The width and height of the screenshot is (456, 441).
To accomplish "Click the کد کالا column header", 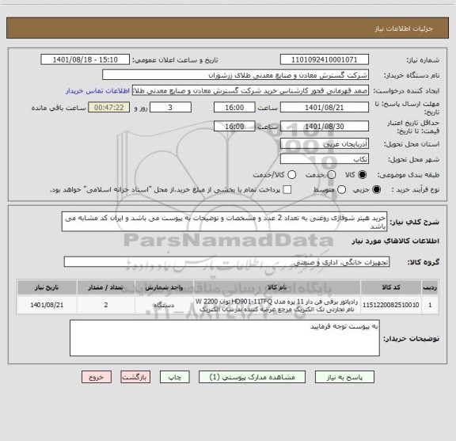I will (x=391, y=287).
